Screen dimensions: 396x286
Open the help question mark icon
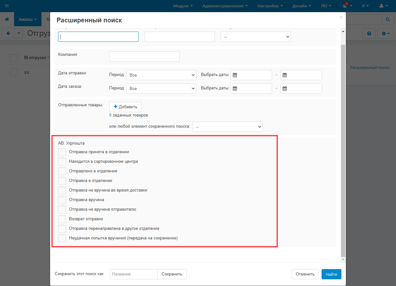coord(369,33)
